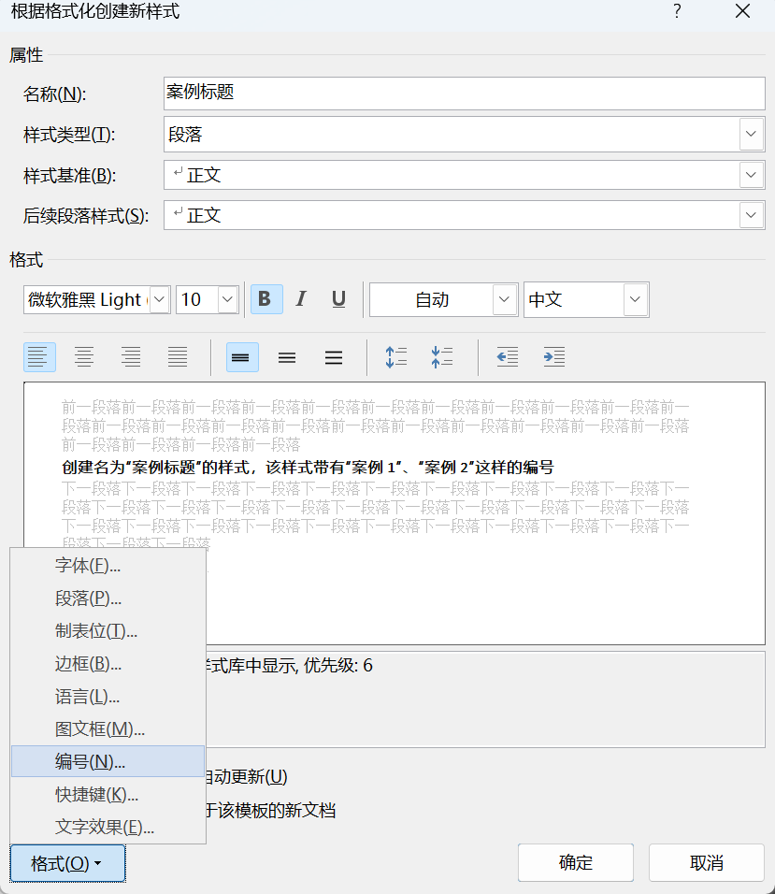Close the new style dialog
Screen dimensions: 775x894
click(x=742, y=11)
